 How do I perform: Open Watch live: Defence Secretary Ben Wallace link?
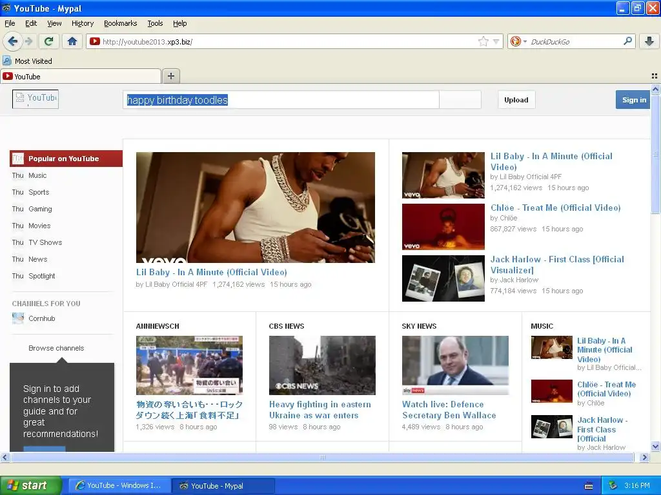coord(449,410)
